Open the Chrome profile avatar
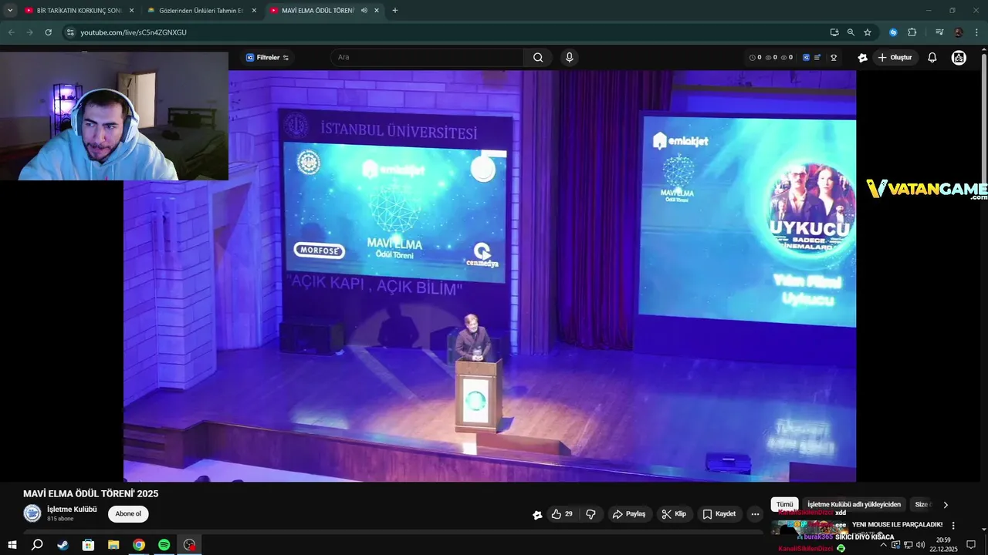The height and width of the screenshot is (555, 988). [x=958, y=32]
